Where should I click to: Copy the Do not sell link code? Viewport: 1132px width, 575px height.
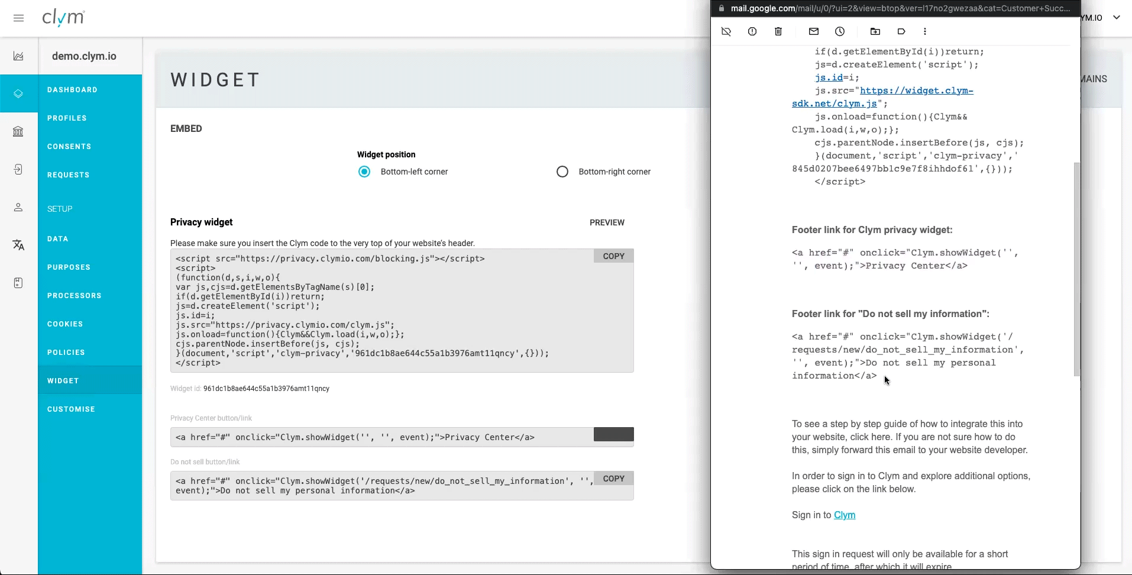point(613,479)
